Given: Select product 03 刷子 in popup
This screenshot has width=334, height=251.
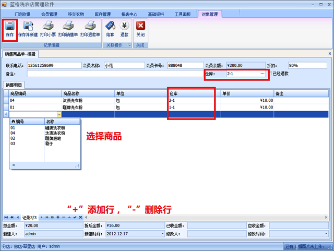Looking at the screenshot, I should tap(45, 144).
